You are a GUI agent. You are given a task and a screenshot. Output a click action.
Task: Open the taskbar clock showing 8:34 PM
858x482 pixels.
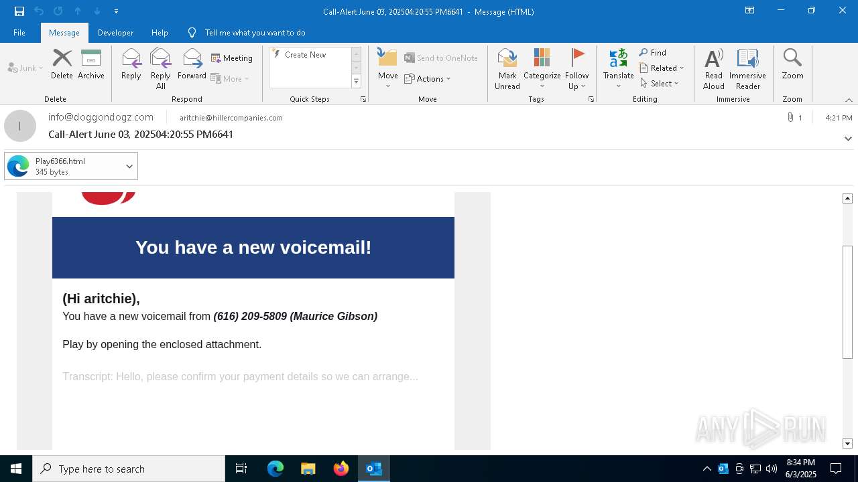801,469
